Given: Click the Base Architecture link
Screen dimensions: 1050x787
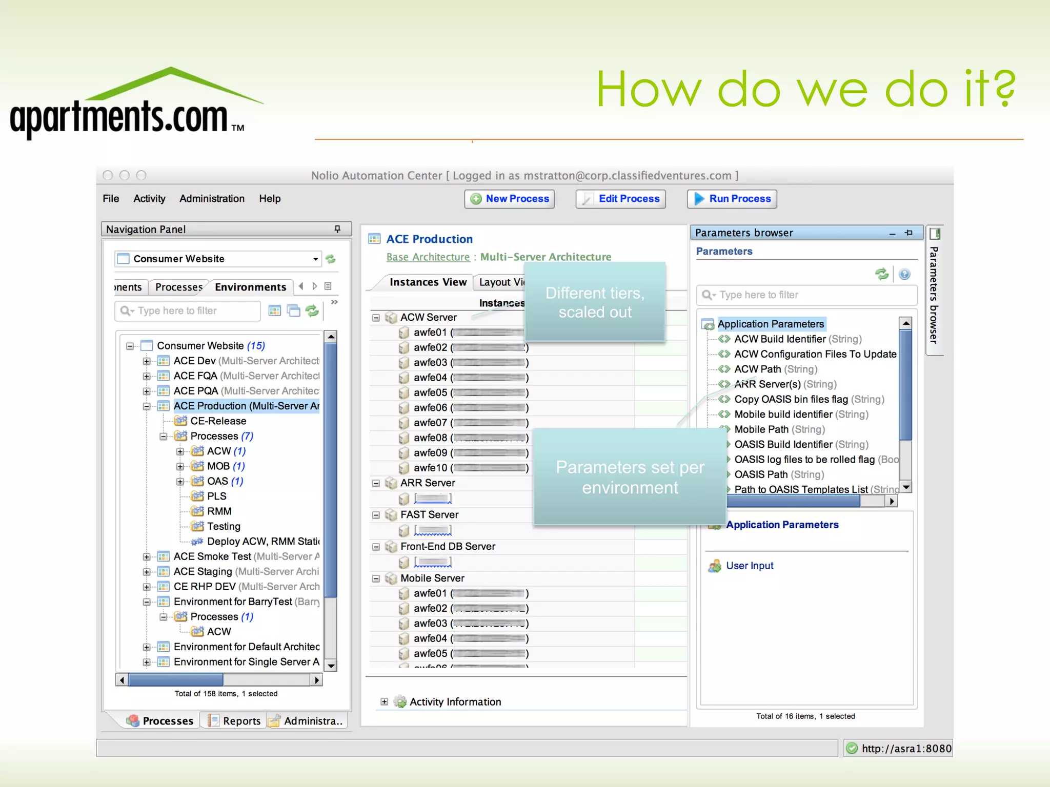Looking at the screenshot, I should click(428, 257).
